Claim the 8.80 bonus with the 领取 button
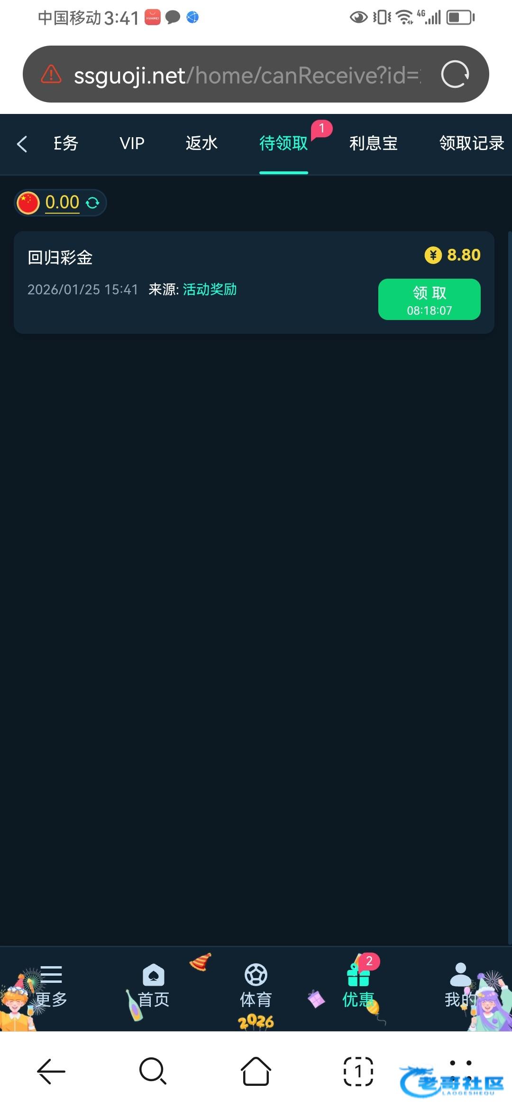 pos(430,300)
